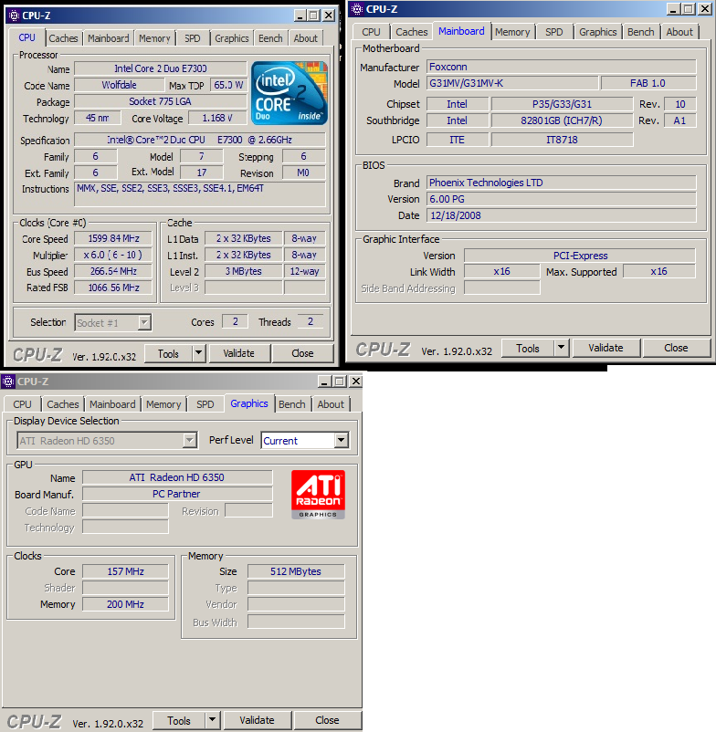The width and height of the screenshot is (716, 732).
Task: Click the Core Voltage value 1.168 V
Action: pyautogui.click(x=217, y=118)
